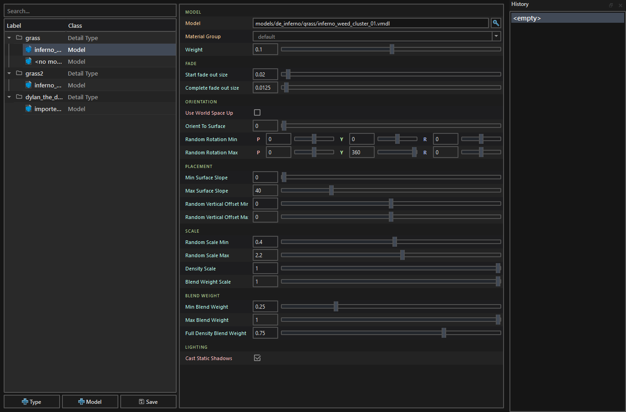Click cube icon of inferno_ under grass2
The image size is (626, 412).
click(29, 85)
